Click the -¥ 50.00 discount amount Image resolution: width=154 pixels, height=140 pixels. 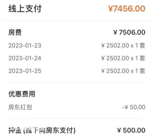[134, 107]
